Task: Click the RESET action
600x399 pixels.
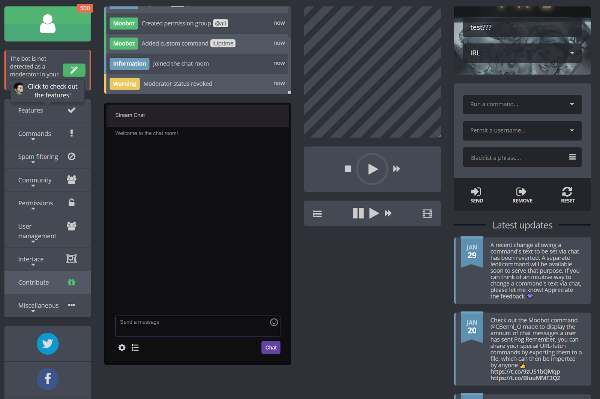Action: tap(568, 195)
